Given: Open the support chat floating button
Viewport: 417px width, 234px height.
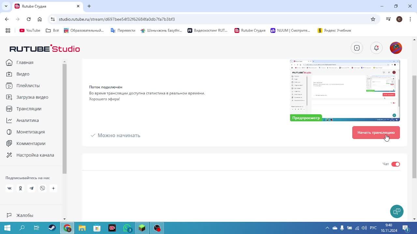Looking at the screenshot, I should click(x=397, y=212).
